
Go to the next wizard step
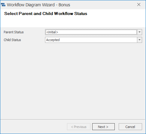103,127
